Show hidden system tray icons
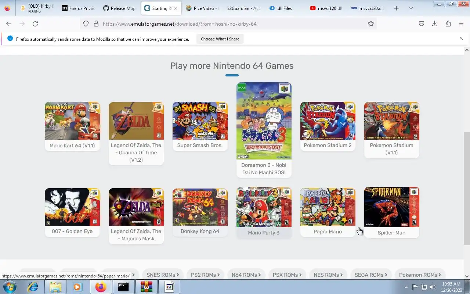 (x=406, y=287)
